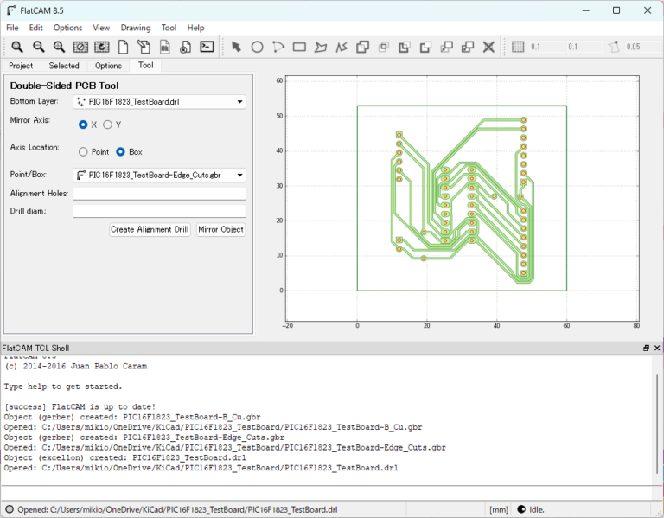Click the PCB plot canvas thumbnail
Image resolution: width=664 pixels, height=518 pixels.
pos(462,198)
